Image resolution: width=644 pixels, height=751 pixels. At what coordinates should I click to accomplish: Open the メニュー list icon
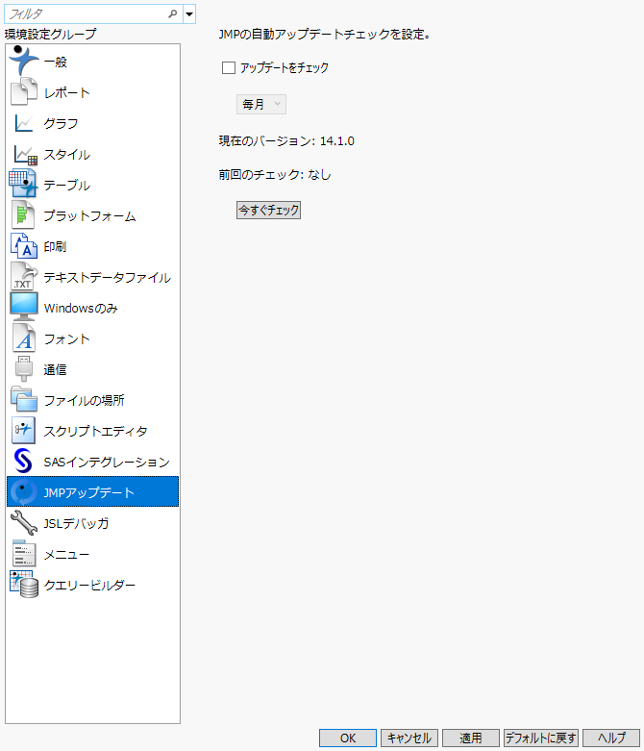[x=24, y=553]
